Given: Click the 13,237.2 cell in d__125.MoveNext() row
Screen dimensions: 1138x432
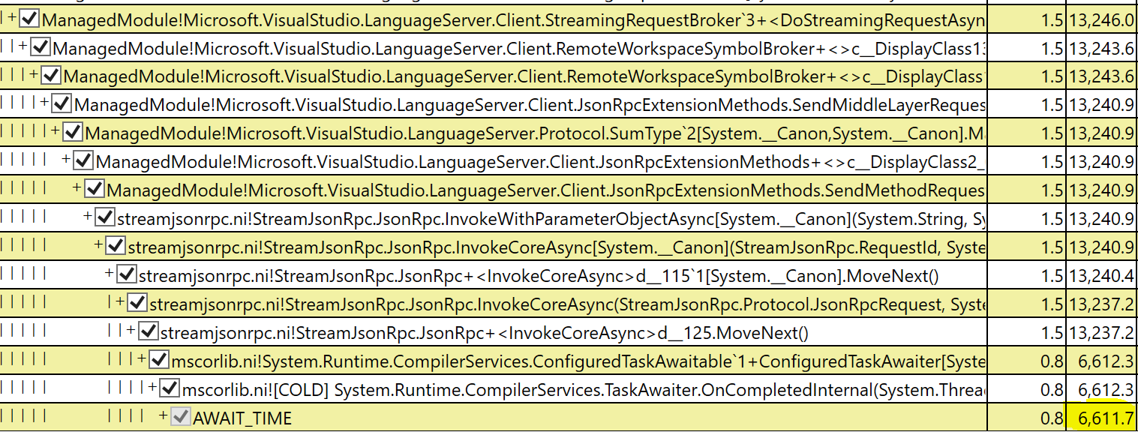Looking at the screenshot, I should (x=1101, y=333).
